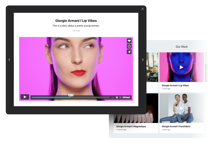
Task: Share video via paper plane icon
Action: tap(129, 52)
